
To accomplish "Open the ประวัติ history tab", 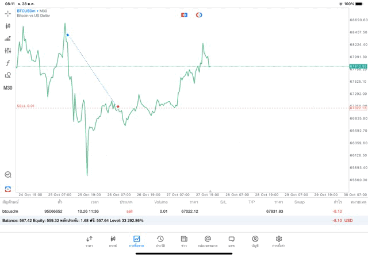I will (160, 241).
